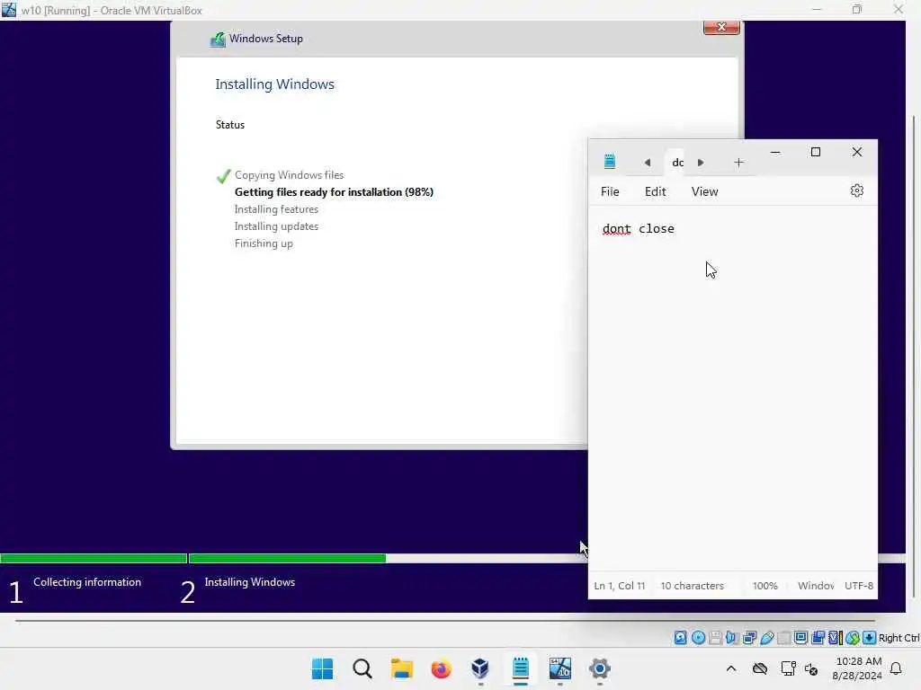Image resolution: width=921 pixels, height=690 pixels.
Task: Click the VirtualBox hard disk activity icon
Action: pos(680,638)
